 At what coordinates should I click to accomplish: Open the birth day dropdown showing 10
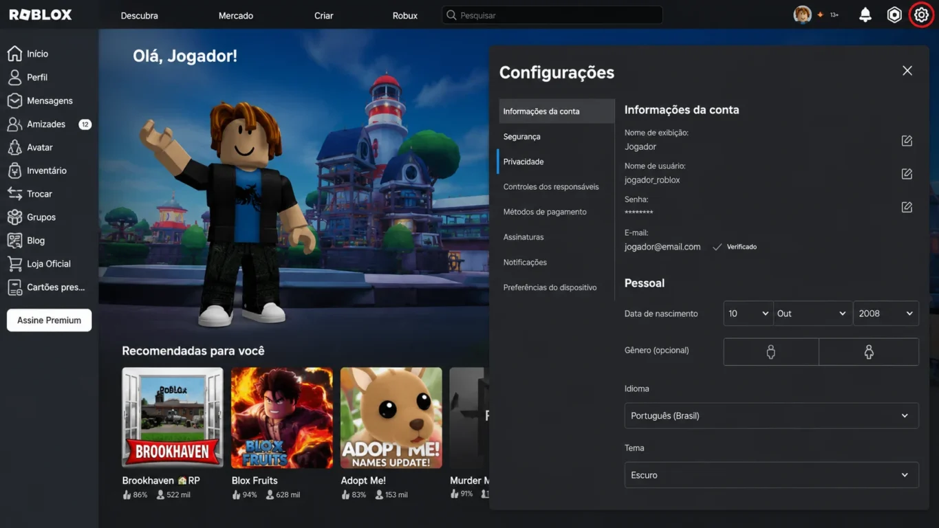coord(748,313)
